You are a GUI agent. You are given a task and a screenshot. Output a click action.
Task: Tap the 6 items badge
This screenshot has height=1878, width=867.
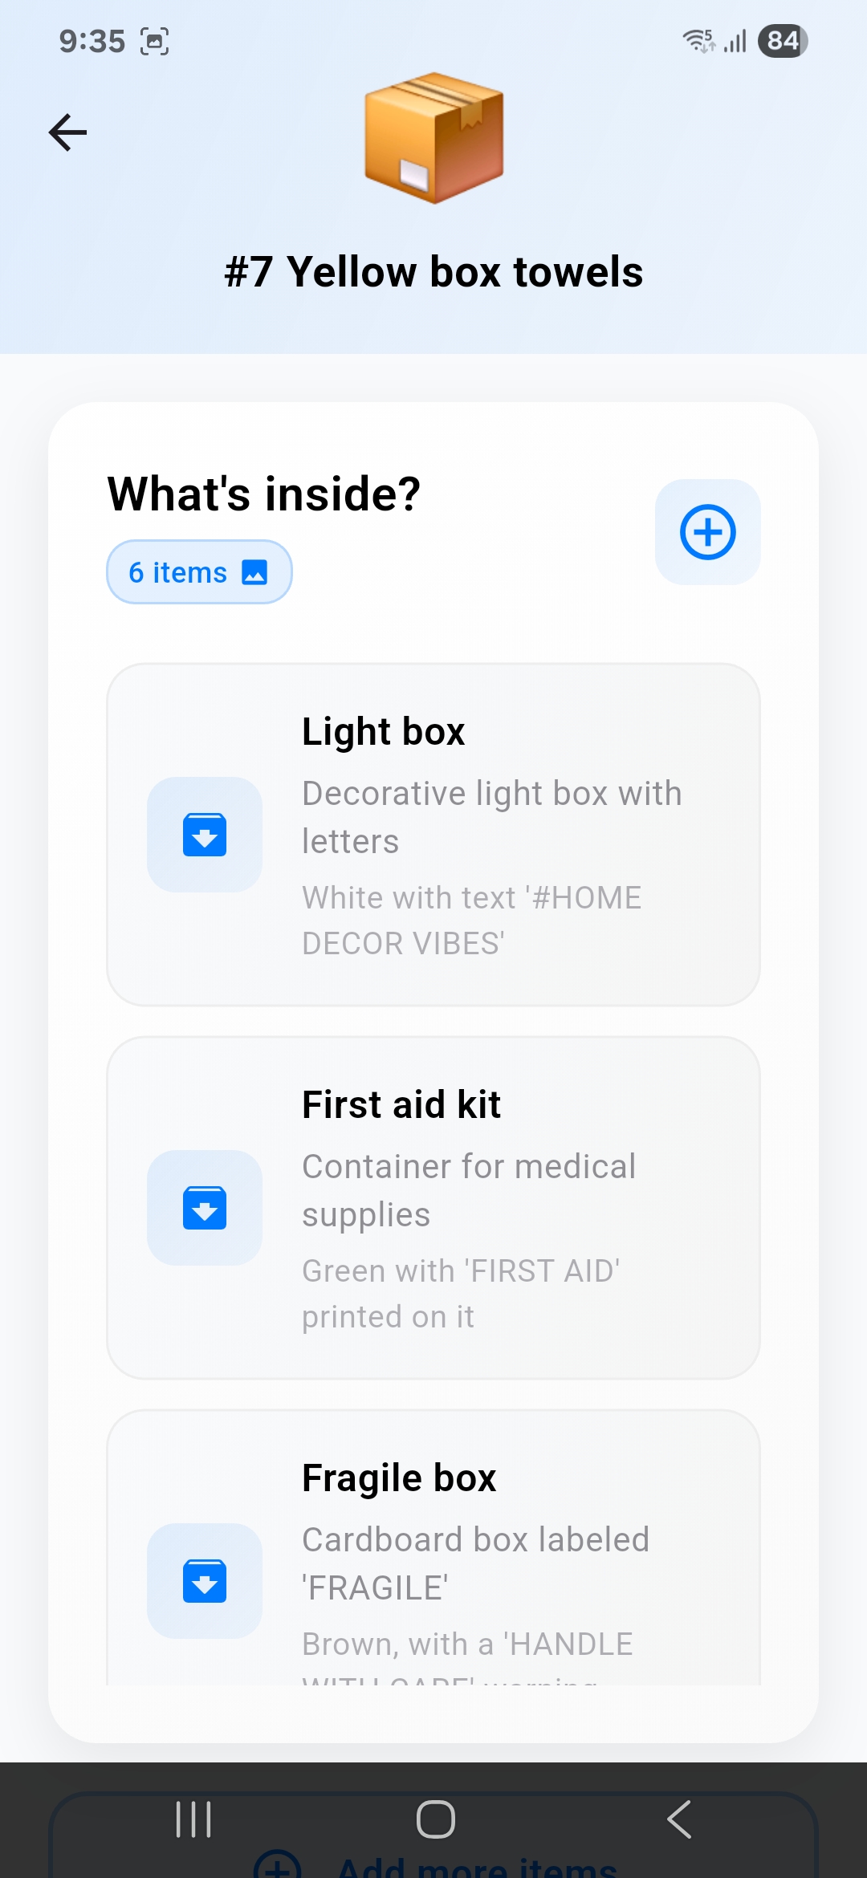[x=199, y=571]
